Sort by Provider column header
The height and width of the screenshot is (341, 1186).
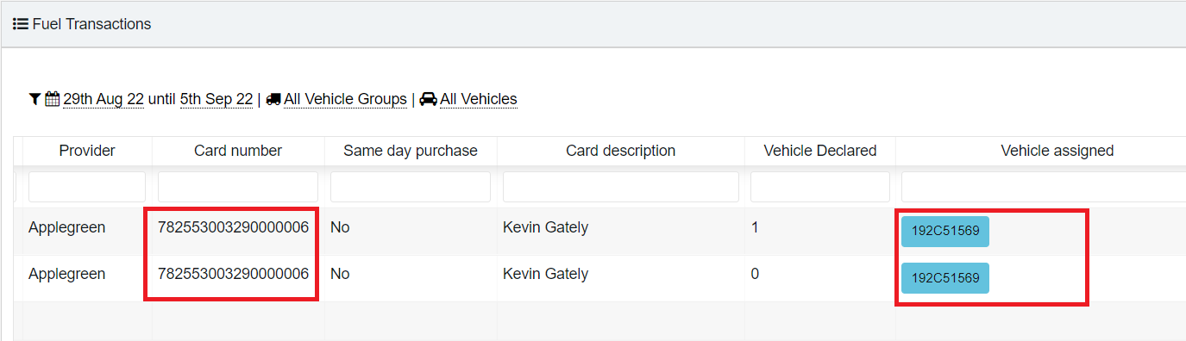coord(87,151)
